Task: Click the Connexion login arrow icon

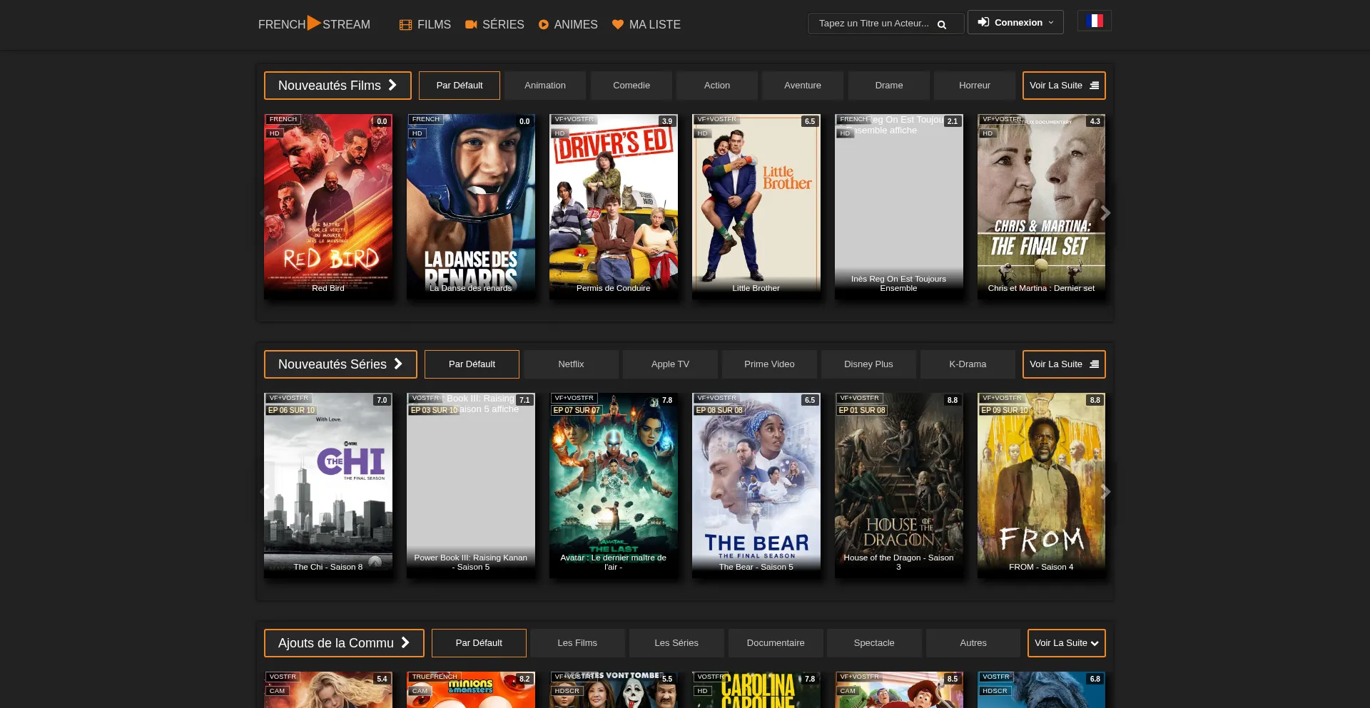Action: tap(983, 22)
